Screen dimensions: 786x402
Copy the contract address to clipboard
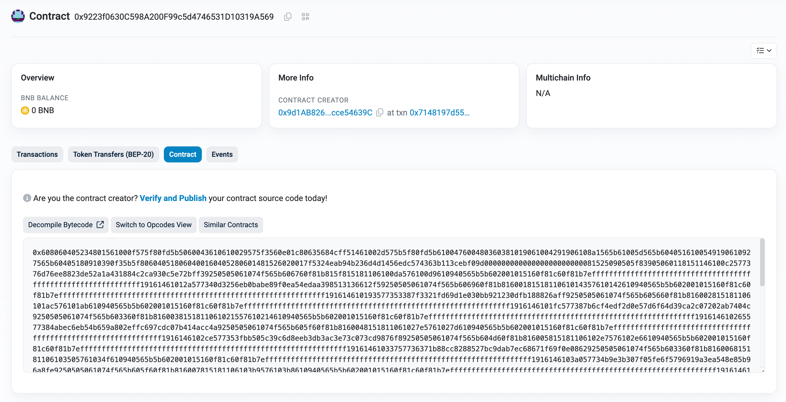[x=287, y=17]
